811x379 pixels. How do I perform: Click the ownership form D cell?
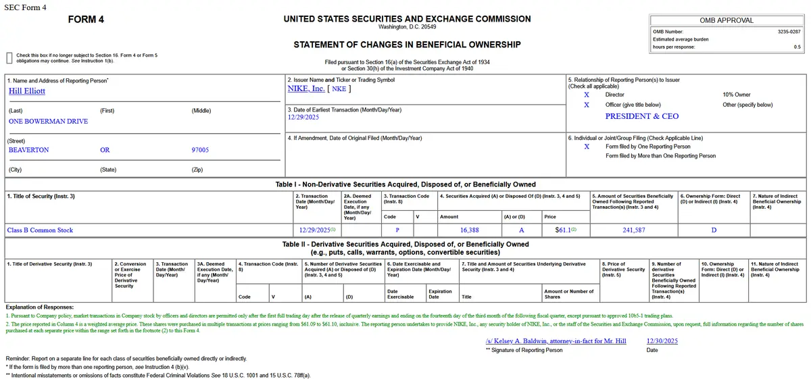(x=714, y=230)
